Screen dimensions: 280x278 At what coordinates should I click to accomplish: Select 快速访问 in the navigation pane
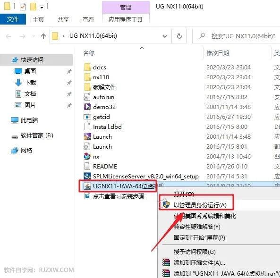point(32,59)
